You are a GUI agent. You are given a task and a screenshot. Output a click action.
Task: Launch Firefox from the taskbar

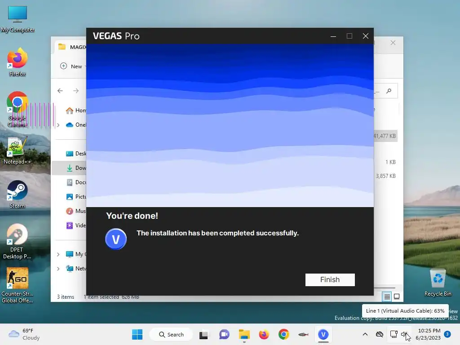point(264,334)
